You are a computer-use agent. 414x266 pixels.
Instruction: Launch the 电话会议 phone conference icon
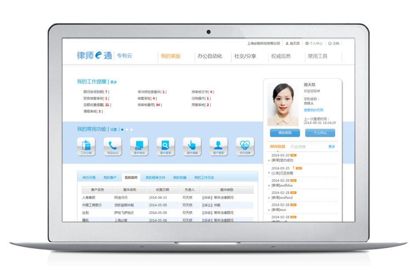coord(112,145)
